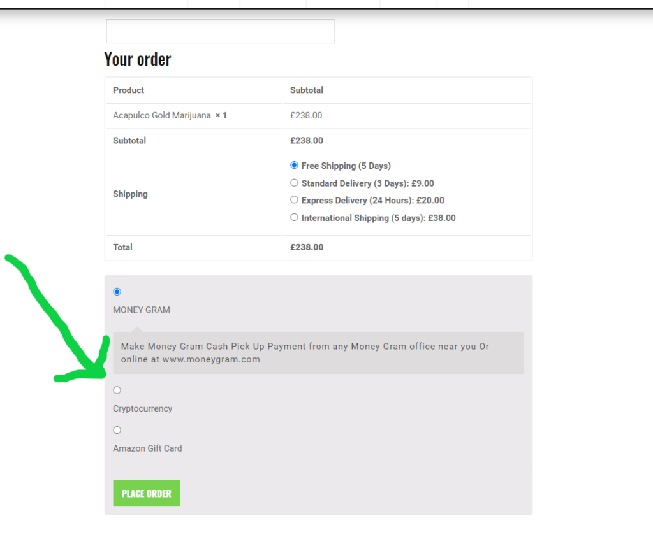Click the Shipping row label

click(130, 194)
